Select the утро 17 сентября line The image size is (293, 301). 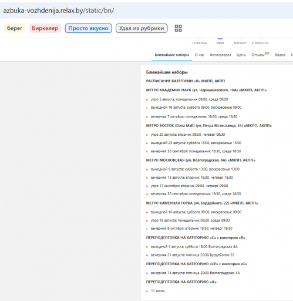coord(189,186)
